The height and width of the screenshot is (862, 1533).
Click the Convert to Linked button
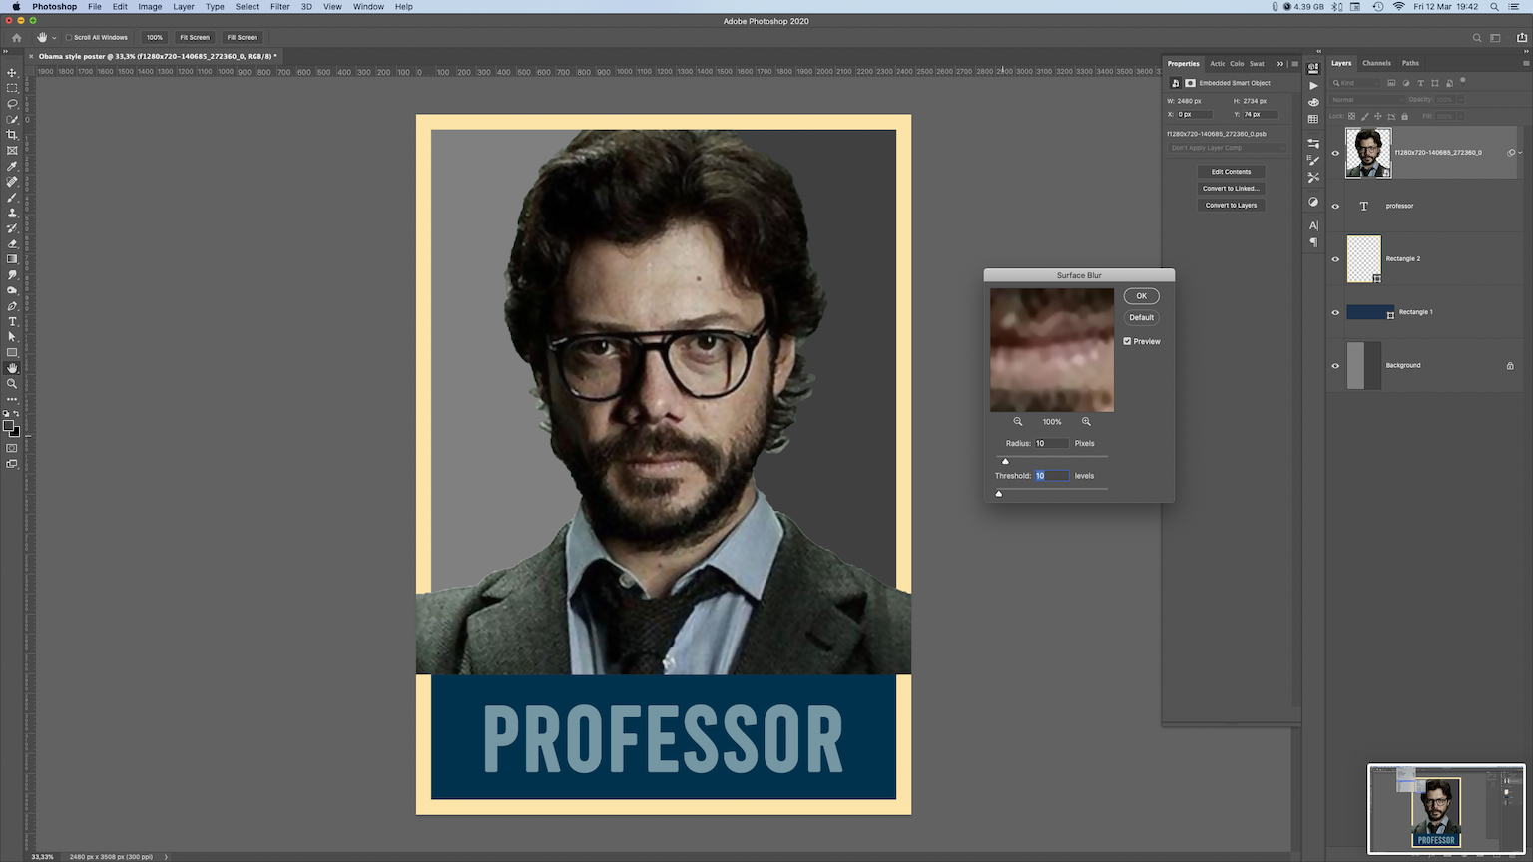[1231, 189]
